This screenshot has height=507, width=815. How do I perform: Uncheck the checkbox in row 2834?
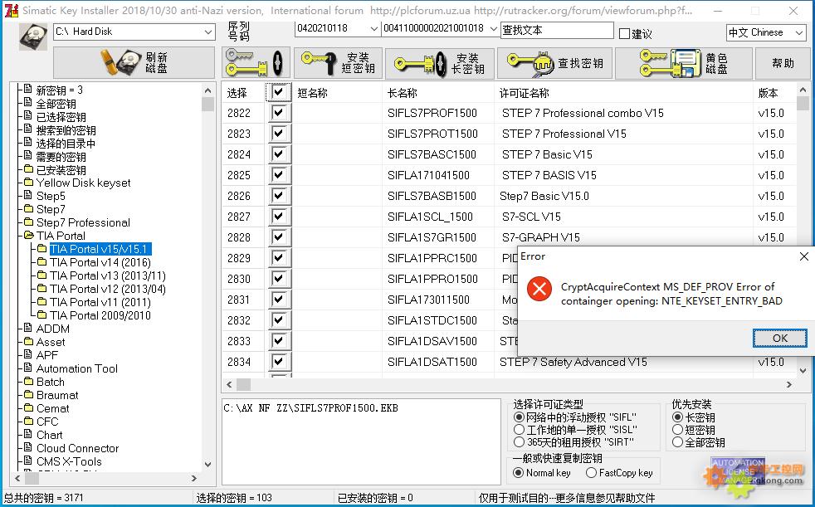pyautogui.click(x=279, y=362)
